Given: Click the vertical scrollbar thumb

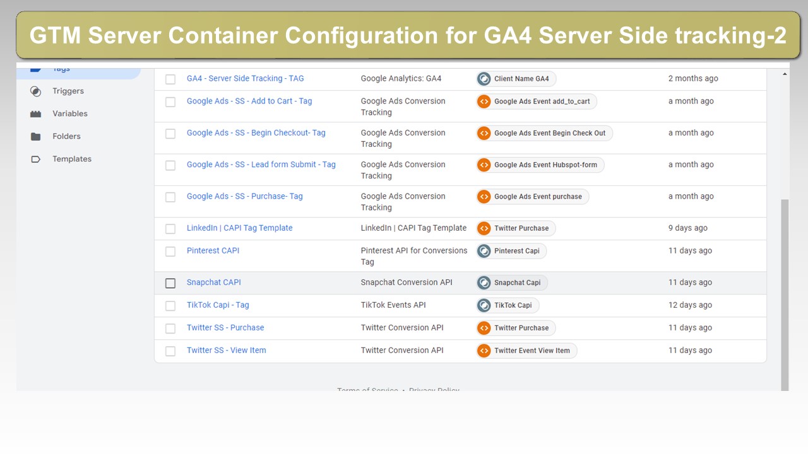Looking at the screenshot, I should coord(785,294).
